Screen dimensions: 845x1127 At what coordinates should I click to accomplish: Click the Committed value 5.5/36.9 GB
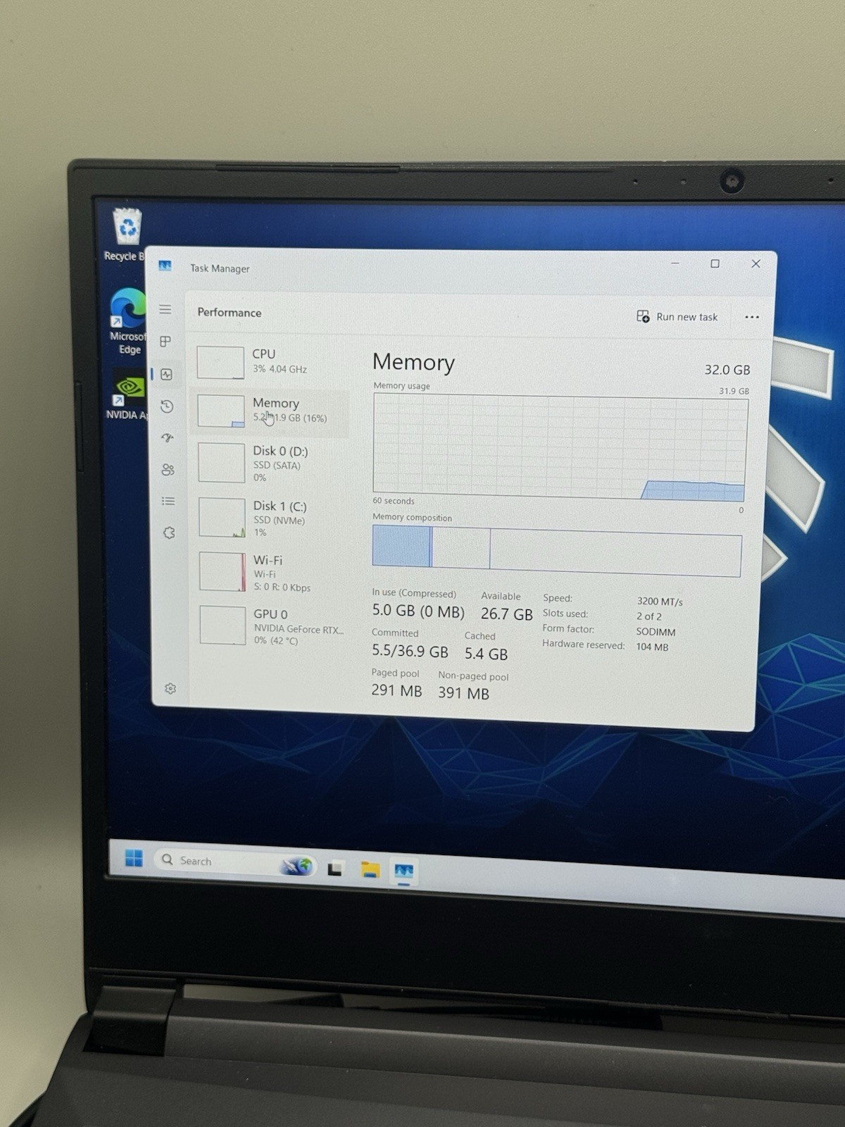pos(410,652)
